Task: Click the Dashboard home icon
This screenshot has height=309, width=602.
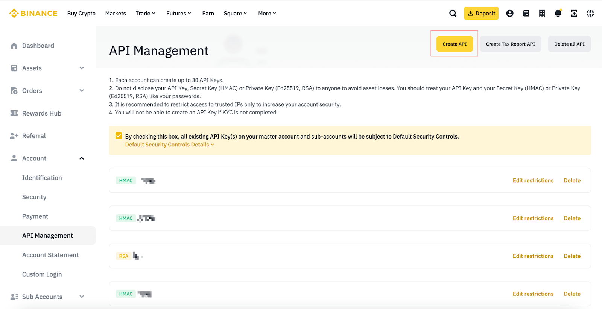Action: (14, 46)
